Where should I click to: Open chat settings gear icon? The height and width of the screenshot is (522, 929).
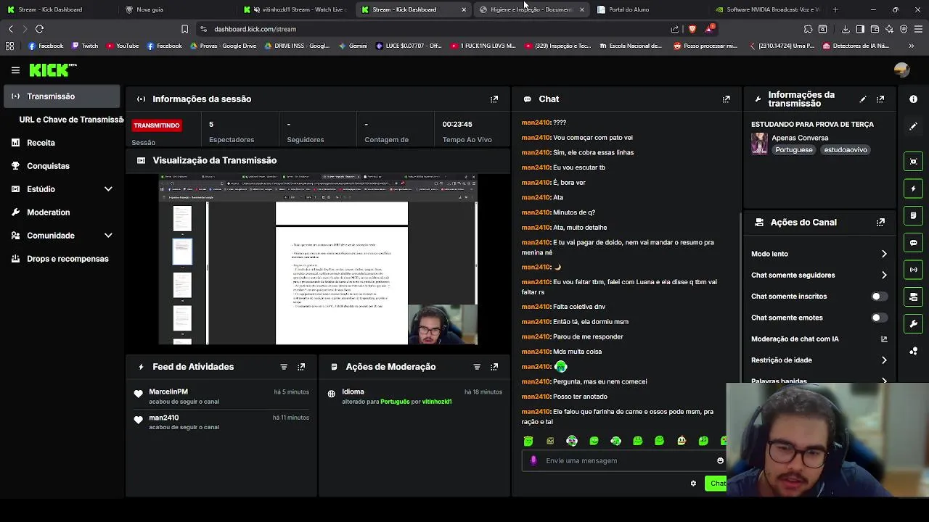[693, 484]
